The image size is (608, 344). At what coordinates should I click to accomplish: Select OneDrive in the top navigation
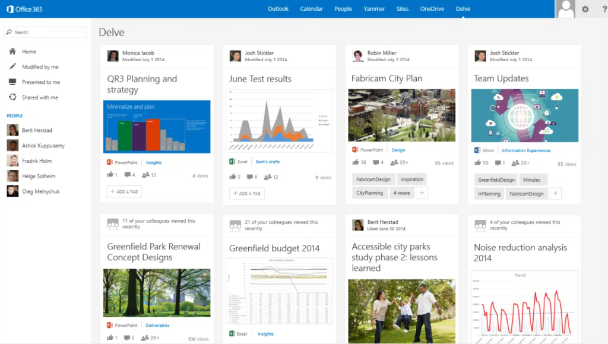(x=432, y=9)
